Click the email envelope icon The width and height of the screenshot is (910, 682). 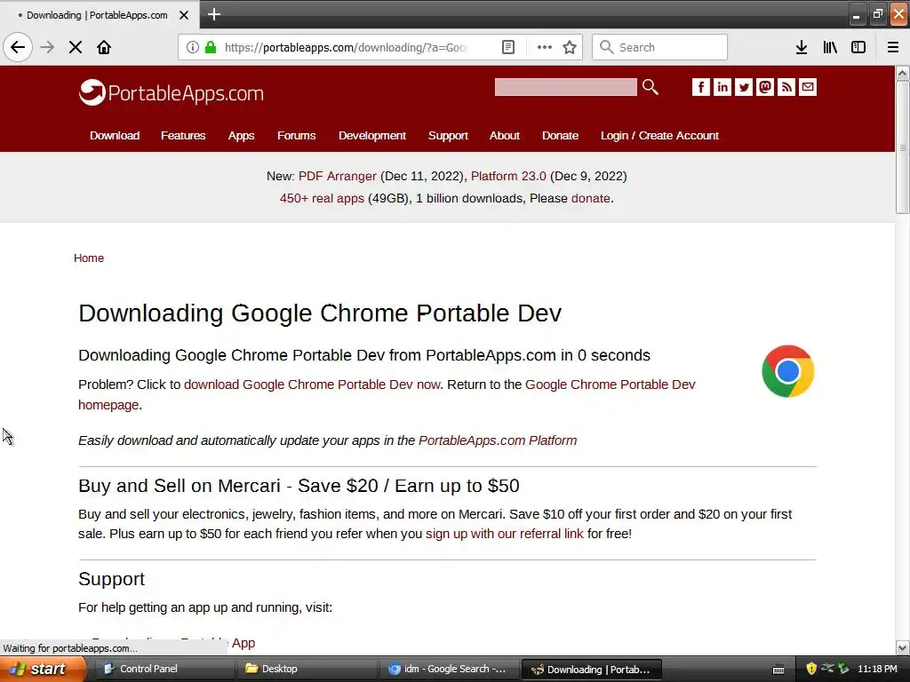click(808, 87)
